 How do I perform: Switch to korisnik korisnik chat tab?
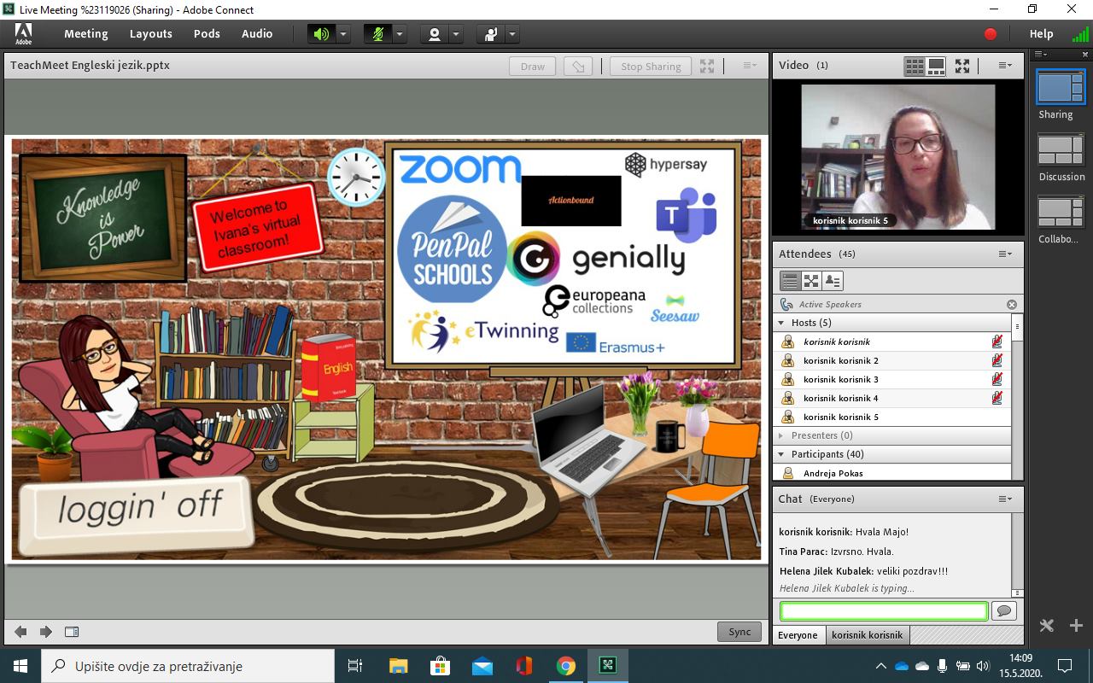(867, 635)
